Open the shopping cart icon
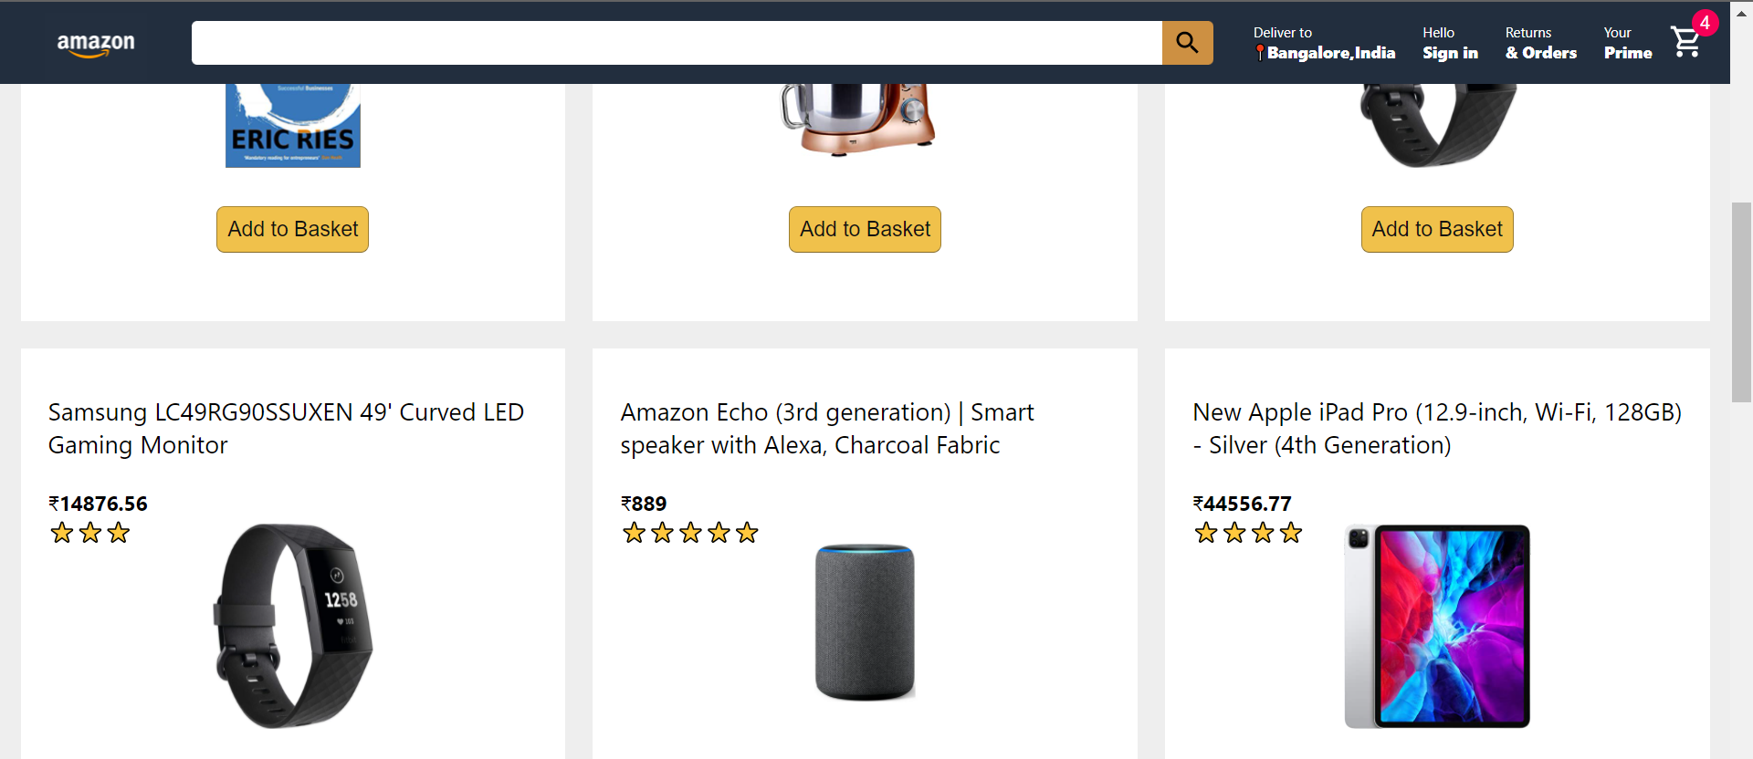The height and width of the screenshot is (759, 1753). (1685, 43)
